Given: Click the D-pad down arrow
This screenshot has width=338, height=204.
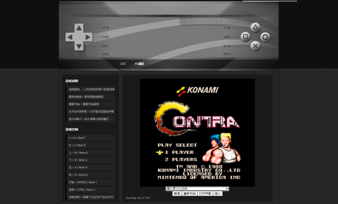Looking at the screenshot, I should pos(79,46).
